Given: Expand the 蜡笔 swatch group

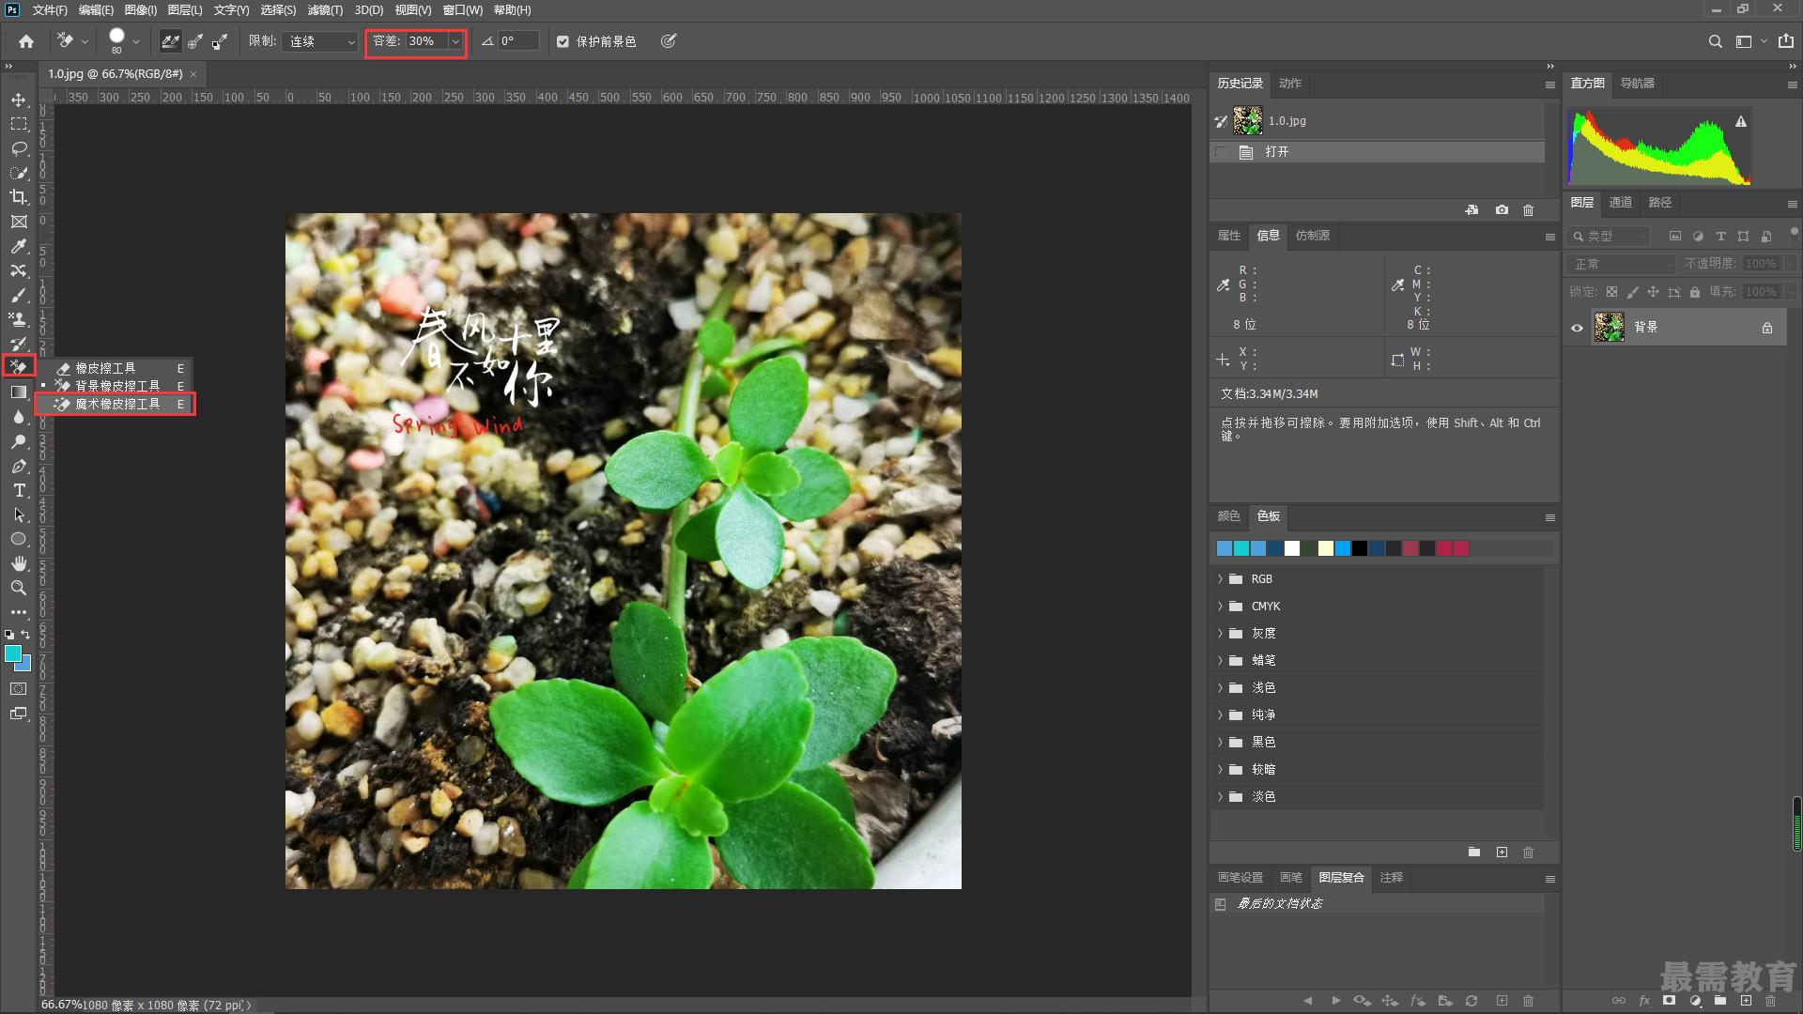Looking at the screenshot, I should [x=1220, y=661].
